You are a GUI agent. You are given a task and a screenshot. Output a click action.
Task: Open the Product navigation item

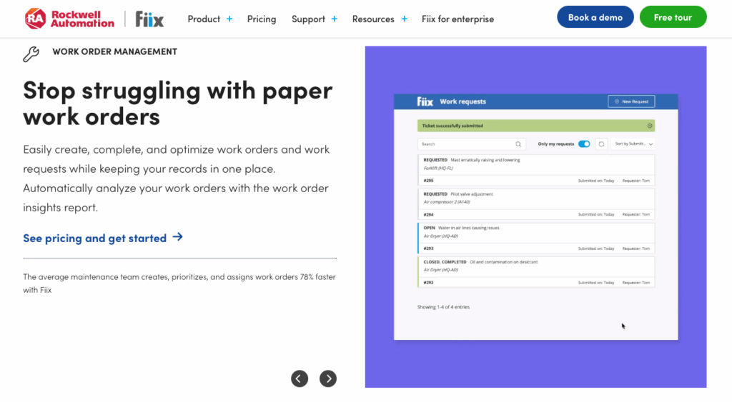coord(204,19)
